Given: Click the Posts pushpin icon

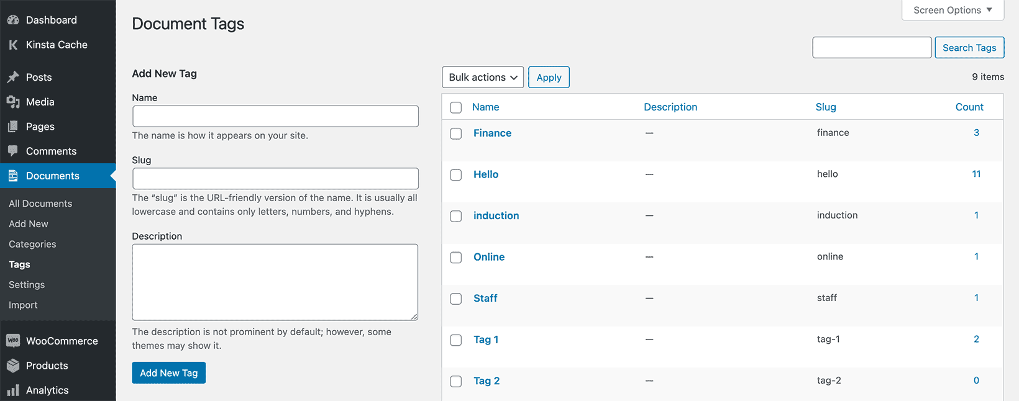Looking at the screenshot, I should coord(13,77).
